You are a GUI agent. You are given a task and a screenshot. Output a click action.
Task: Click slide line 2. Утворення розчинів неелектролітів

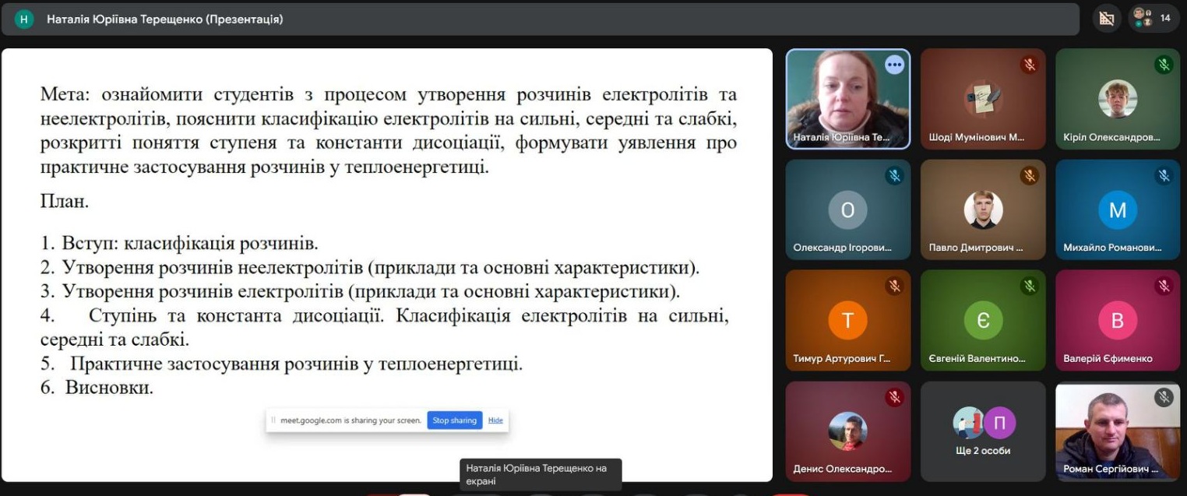(370, 268)
